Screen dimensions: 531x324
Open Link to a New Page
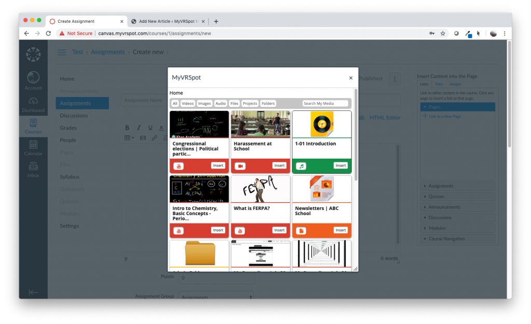pos(442,116)
